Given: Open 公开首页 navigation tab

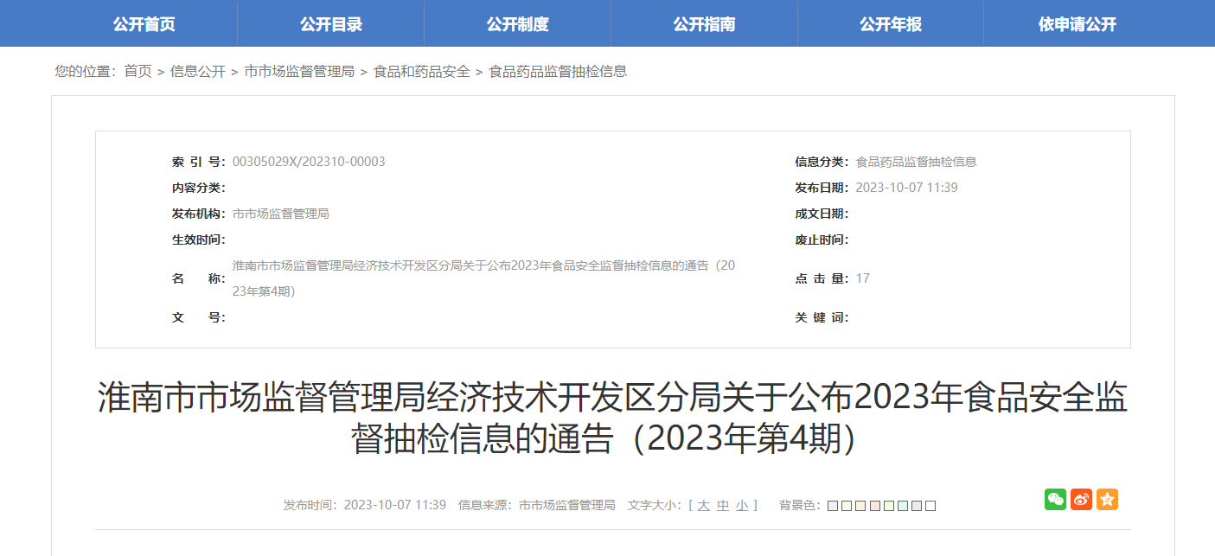Looking at the screenshot, I should pyautogui.click(x=144, y=24).
